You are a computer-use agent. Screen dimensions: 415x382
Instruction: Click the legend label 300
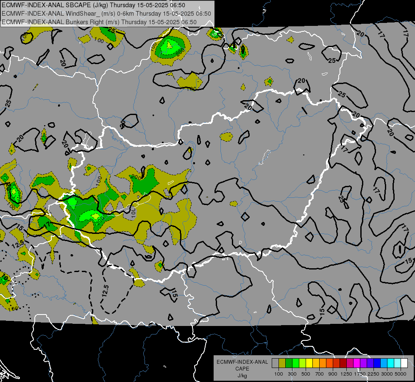(292, 374)
